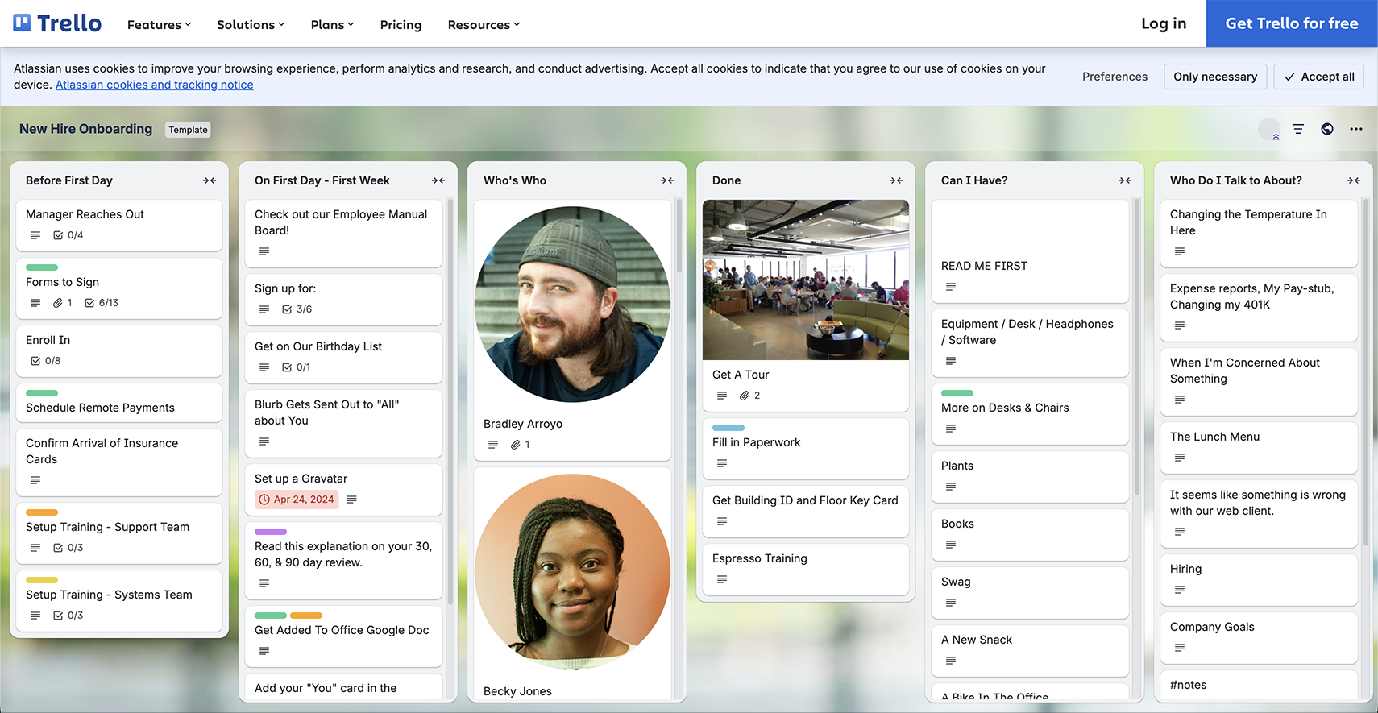Screen dimensions: 1378x713
Task: Click description icon on Hiring card
Action: [1180, 590]
